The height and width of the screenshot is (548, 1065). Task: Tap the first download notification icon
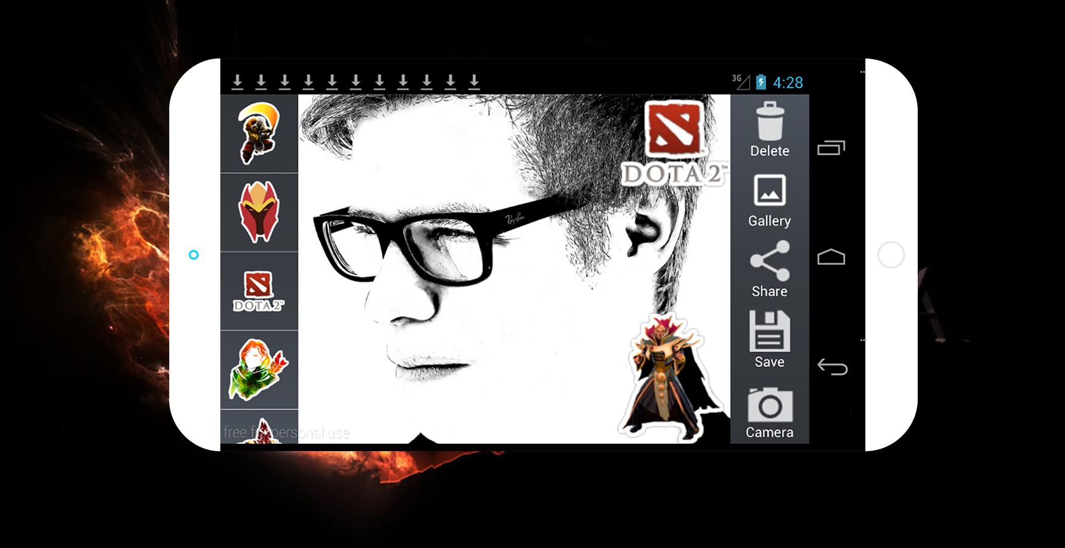[x=237, y=82]
